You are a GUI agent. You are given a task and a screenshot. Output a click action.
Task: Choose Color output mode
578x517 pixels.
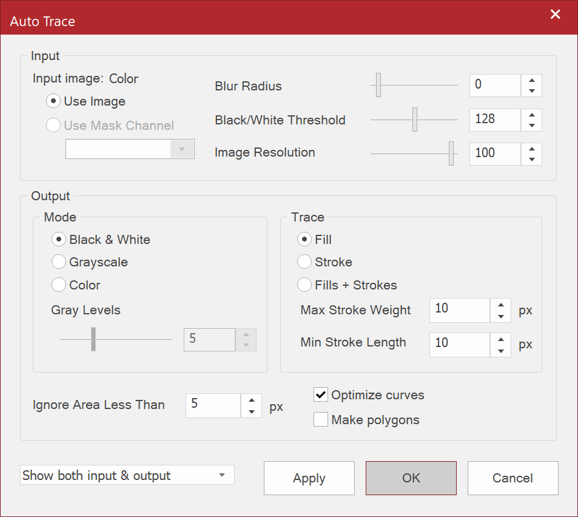tap(59, 285)
